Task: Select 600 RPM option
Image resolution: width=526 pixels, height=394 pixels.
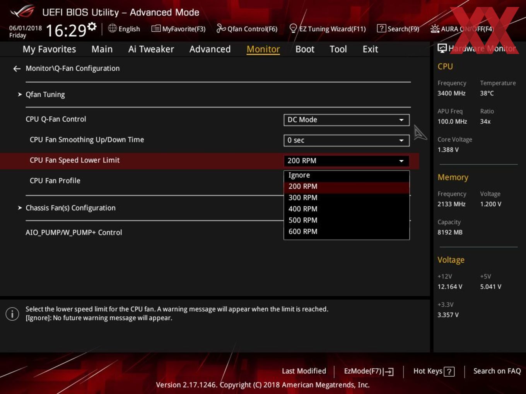Action: (347, 231)
